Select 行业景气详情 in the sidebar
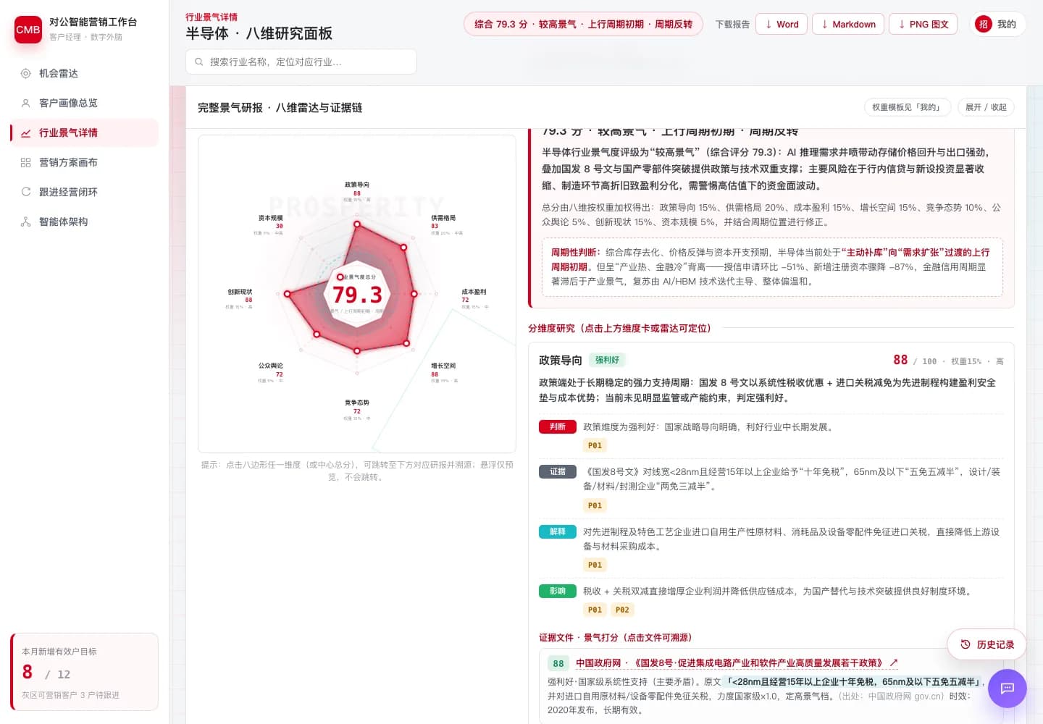 (84, 132)
